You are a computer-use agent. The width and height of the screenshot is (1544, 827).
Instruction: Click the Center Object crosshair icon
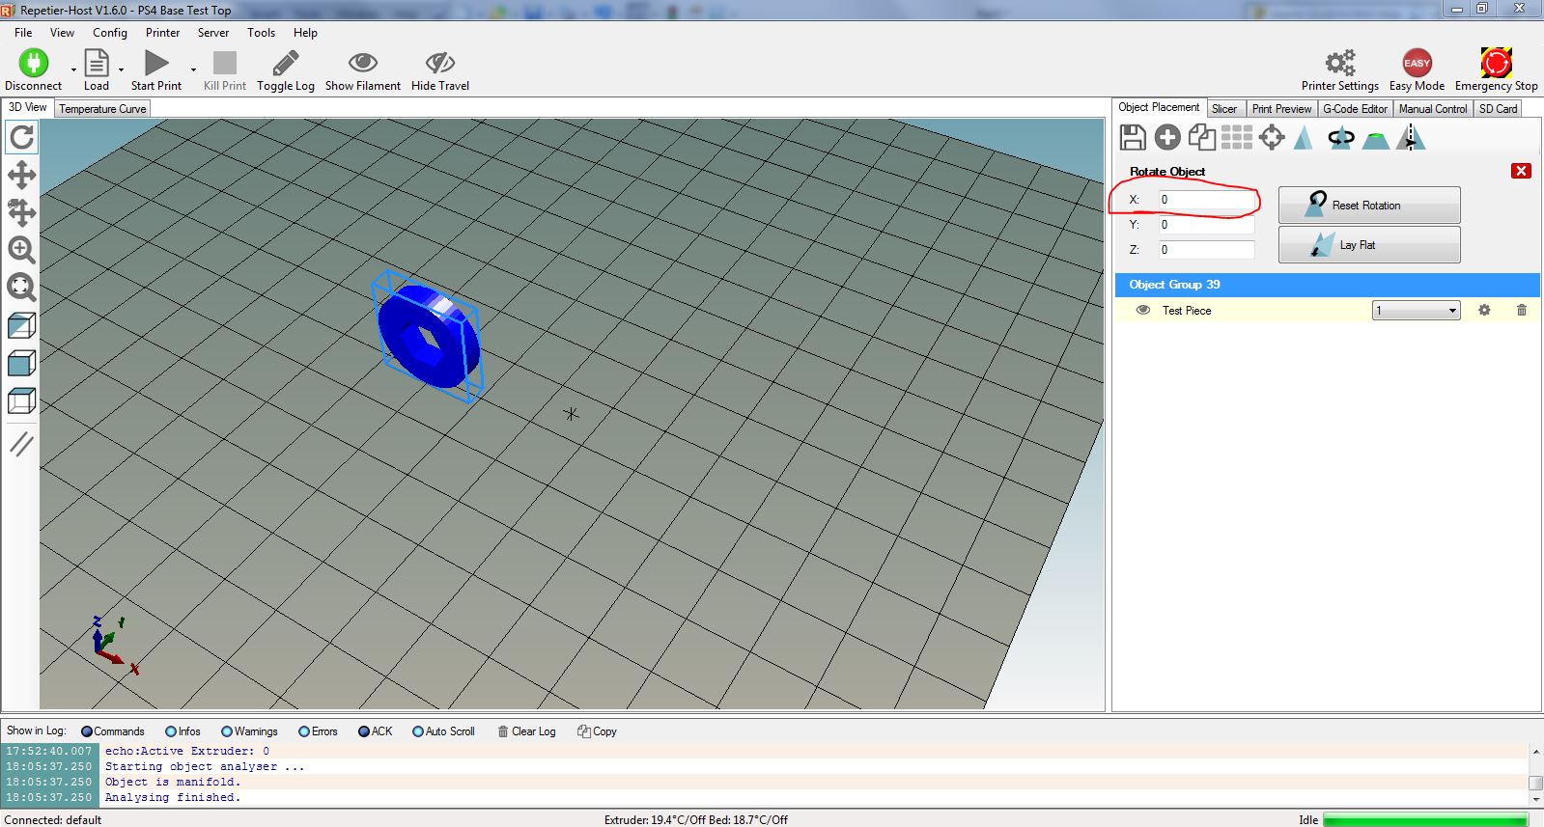pyautogui.click(x=1272, y=138)
